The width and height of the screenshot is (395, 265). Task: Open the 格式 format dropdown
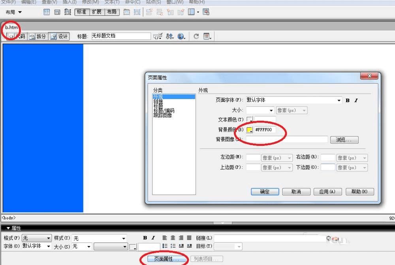point(48,238)
